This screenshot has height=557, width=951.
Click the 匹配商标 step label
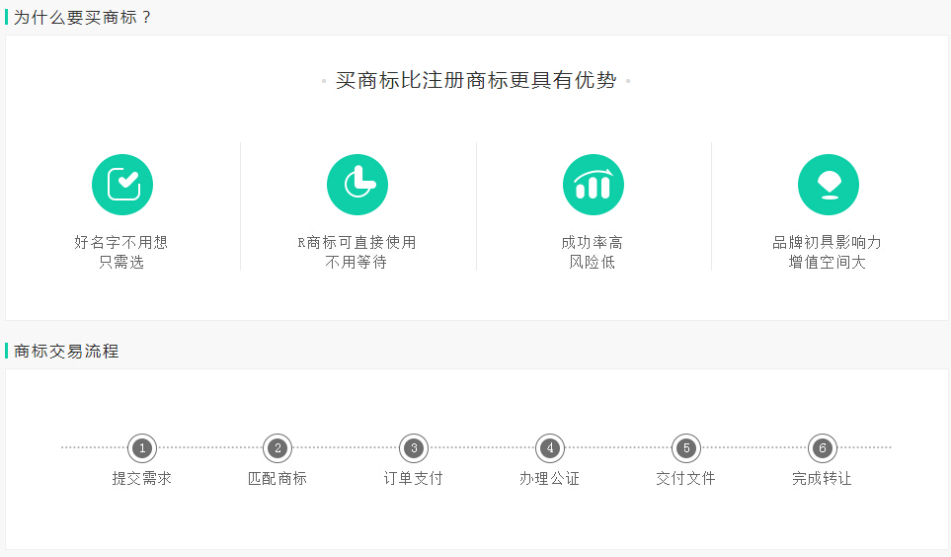[x=277, y=479]
